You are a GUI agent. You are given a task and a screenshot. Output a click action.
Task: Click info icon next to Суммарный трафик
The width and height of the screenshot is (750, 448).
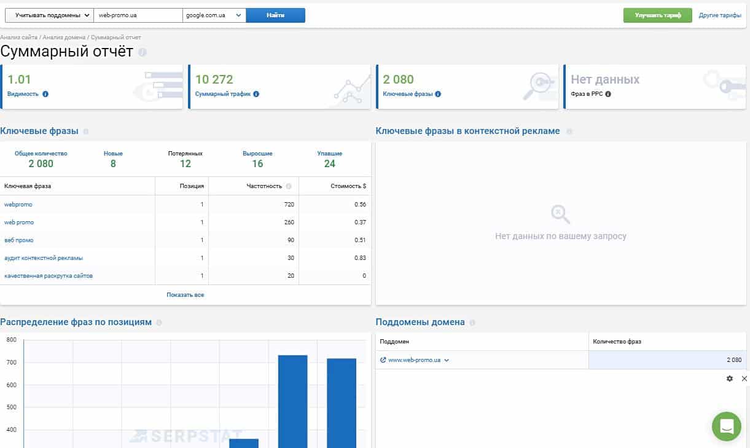click(256, 94)
